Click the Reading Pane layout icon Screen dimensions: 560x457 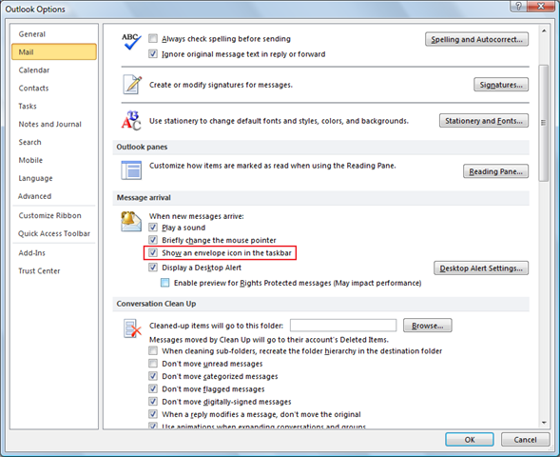coord(131,170)
